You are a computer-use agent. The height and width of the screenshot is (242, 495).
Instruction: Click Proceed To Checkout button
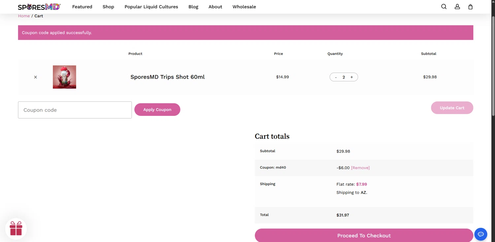364,235
